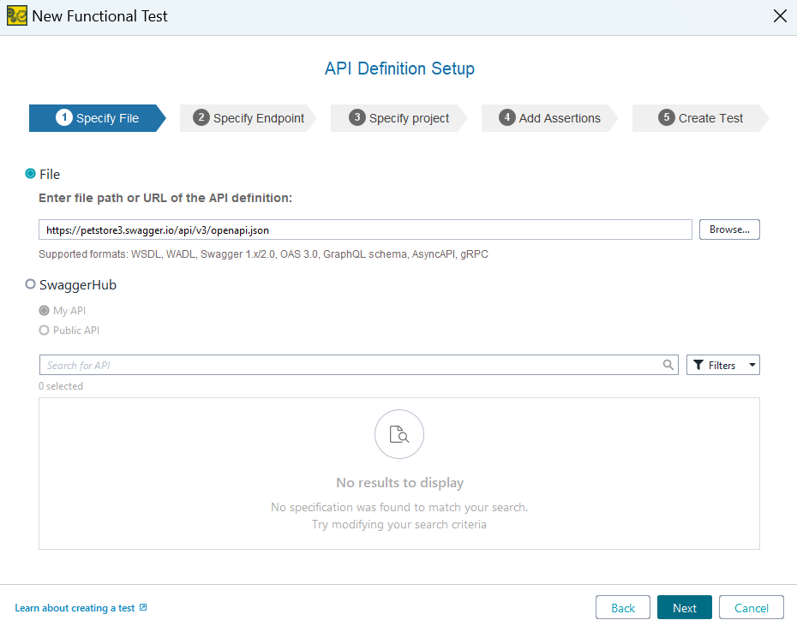Select the Public API radio option

tap(43, 330)
